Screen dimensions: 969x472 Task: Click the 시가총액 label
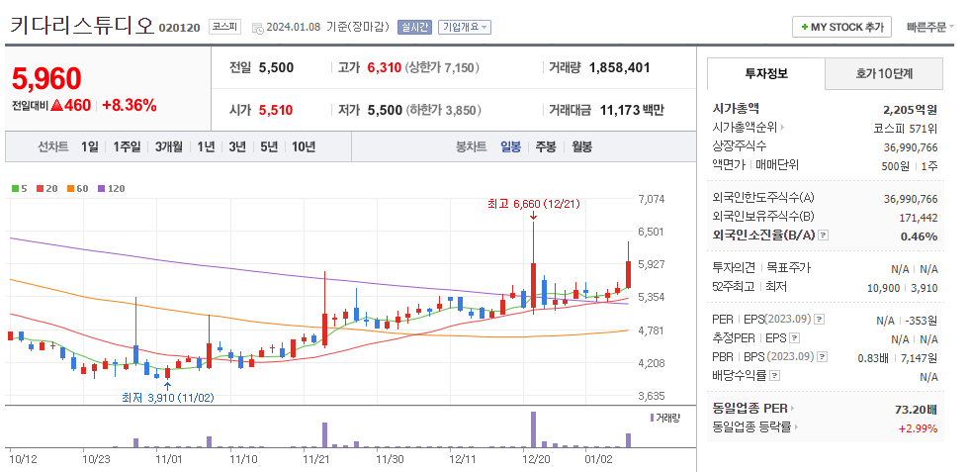[736, 109]
